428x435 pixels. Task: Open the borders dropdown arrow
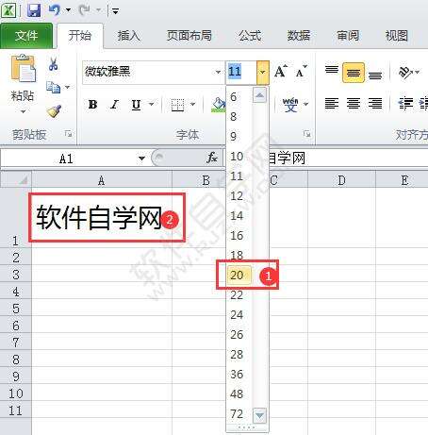[x=193, y=104]
